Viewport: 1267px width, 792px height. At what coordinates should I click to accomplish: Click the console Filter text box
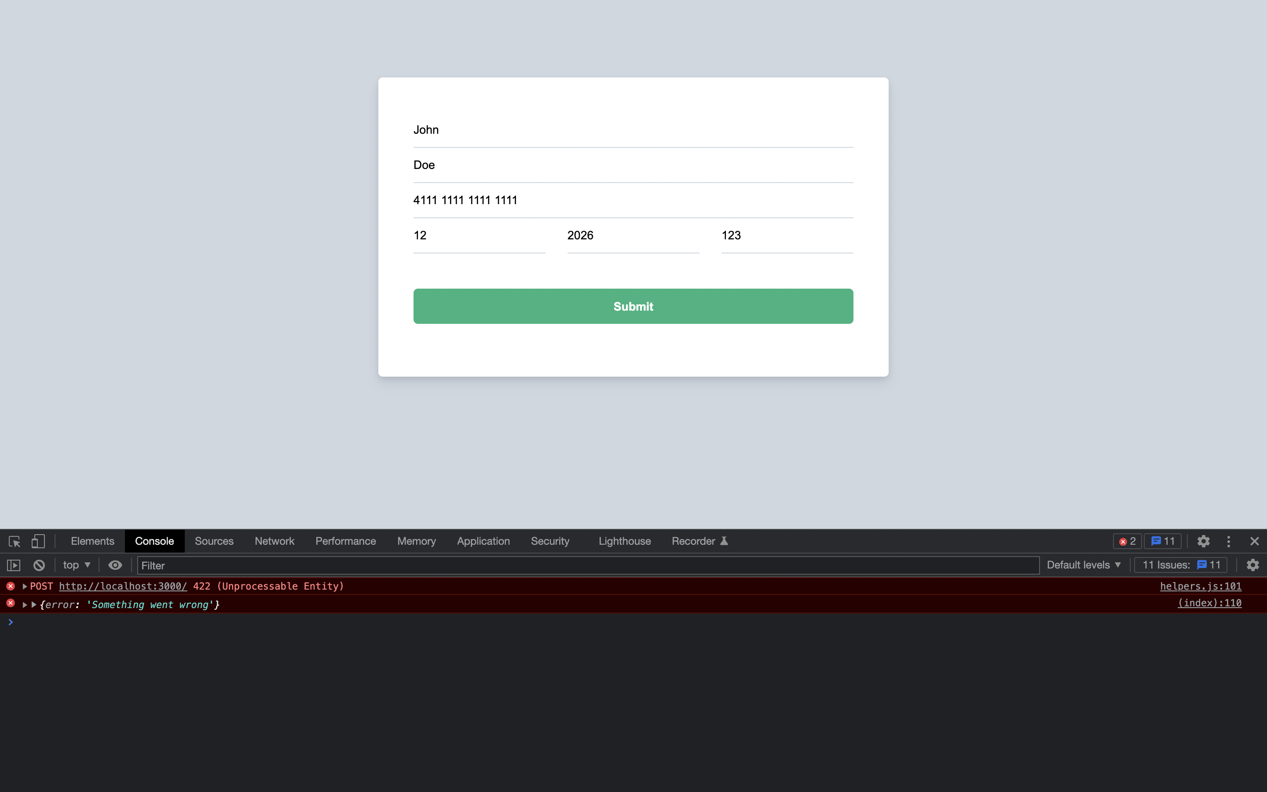(586, 565)
